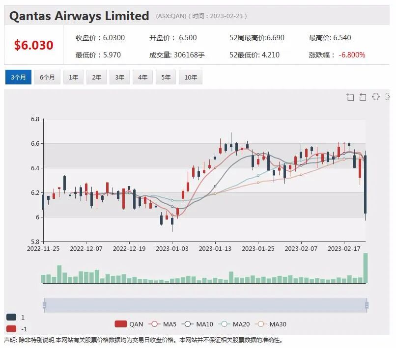
Task: Click the 声明 disclaimer text
Action: (143, 340)
